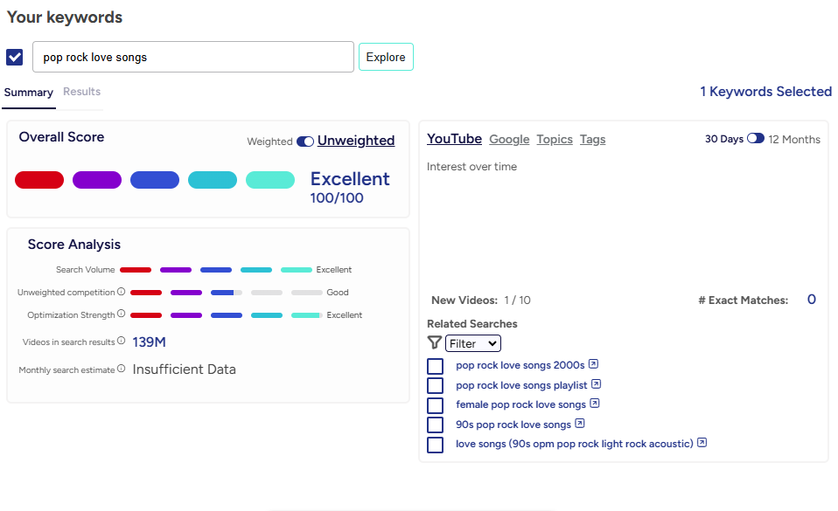This screenshot has height=511, width=838.
Task: Uncheck the keyword checkbox beside the search box
Action: (x=15, y=58)
